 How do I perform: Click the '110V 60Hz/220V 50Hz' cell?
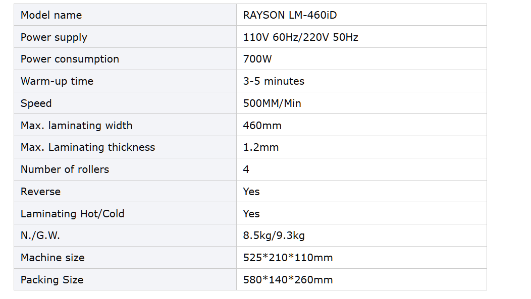pyautogui.click(x=300, y=37)
